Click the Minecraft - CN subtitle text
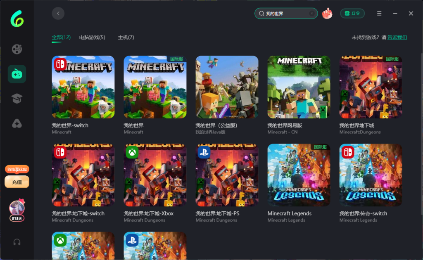Image resolution: width=423 pixels, height=260 pixels. click(x=283, y=132)
